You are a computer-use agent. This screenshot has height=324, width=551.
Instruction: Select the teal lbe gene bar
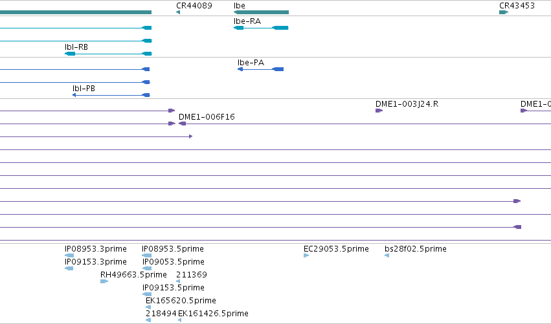261,12
